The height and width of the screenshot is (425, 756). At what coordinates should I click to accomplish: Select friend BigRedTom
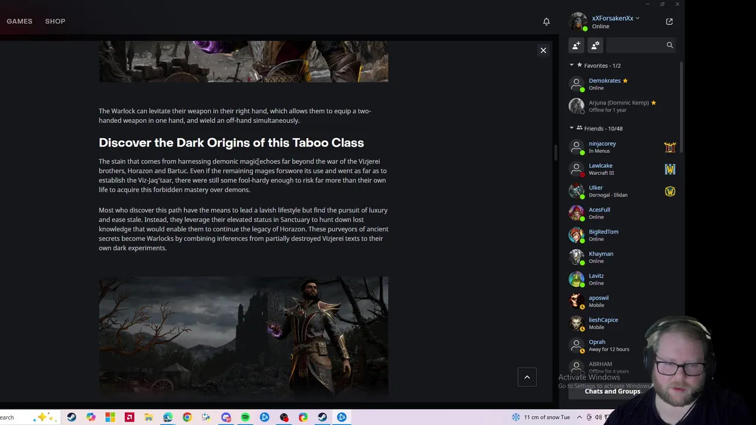pos(623,235)
